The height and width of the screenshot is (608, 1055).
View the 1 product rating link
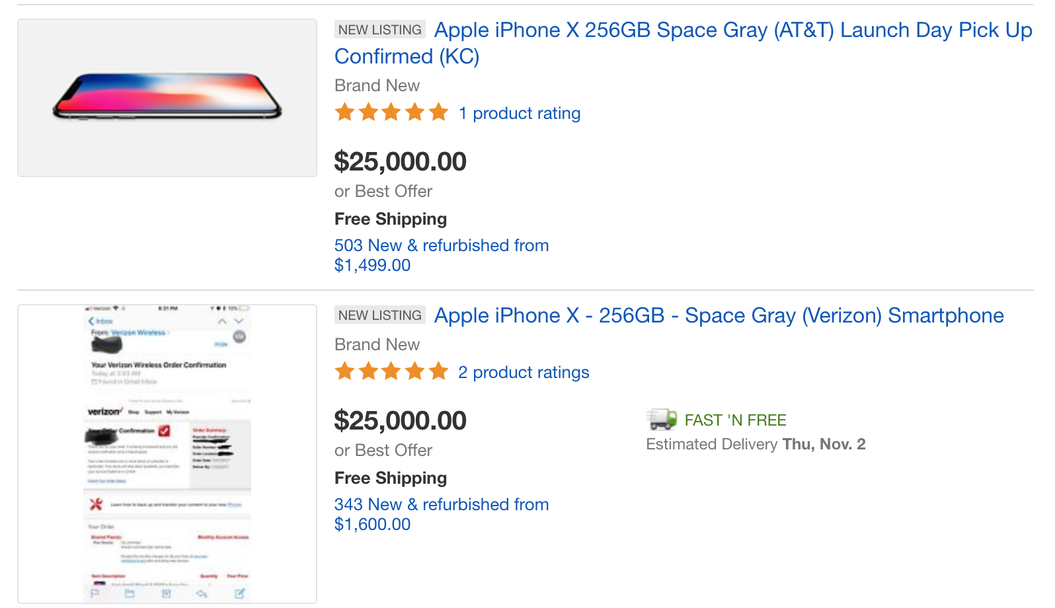click(520, 114)
